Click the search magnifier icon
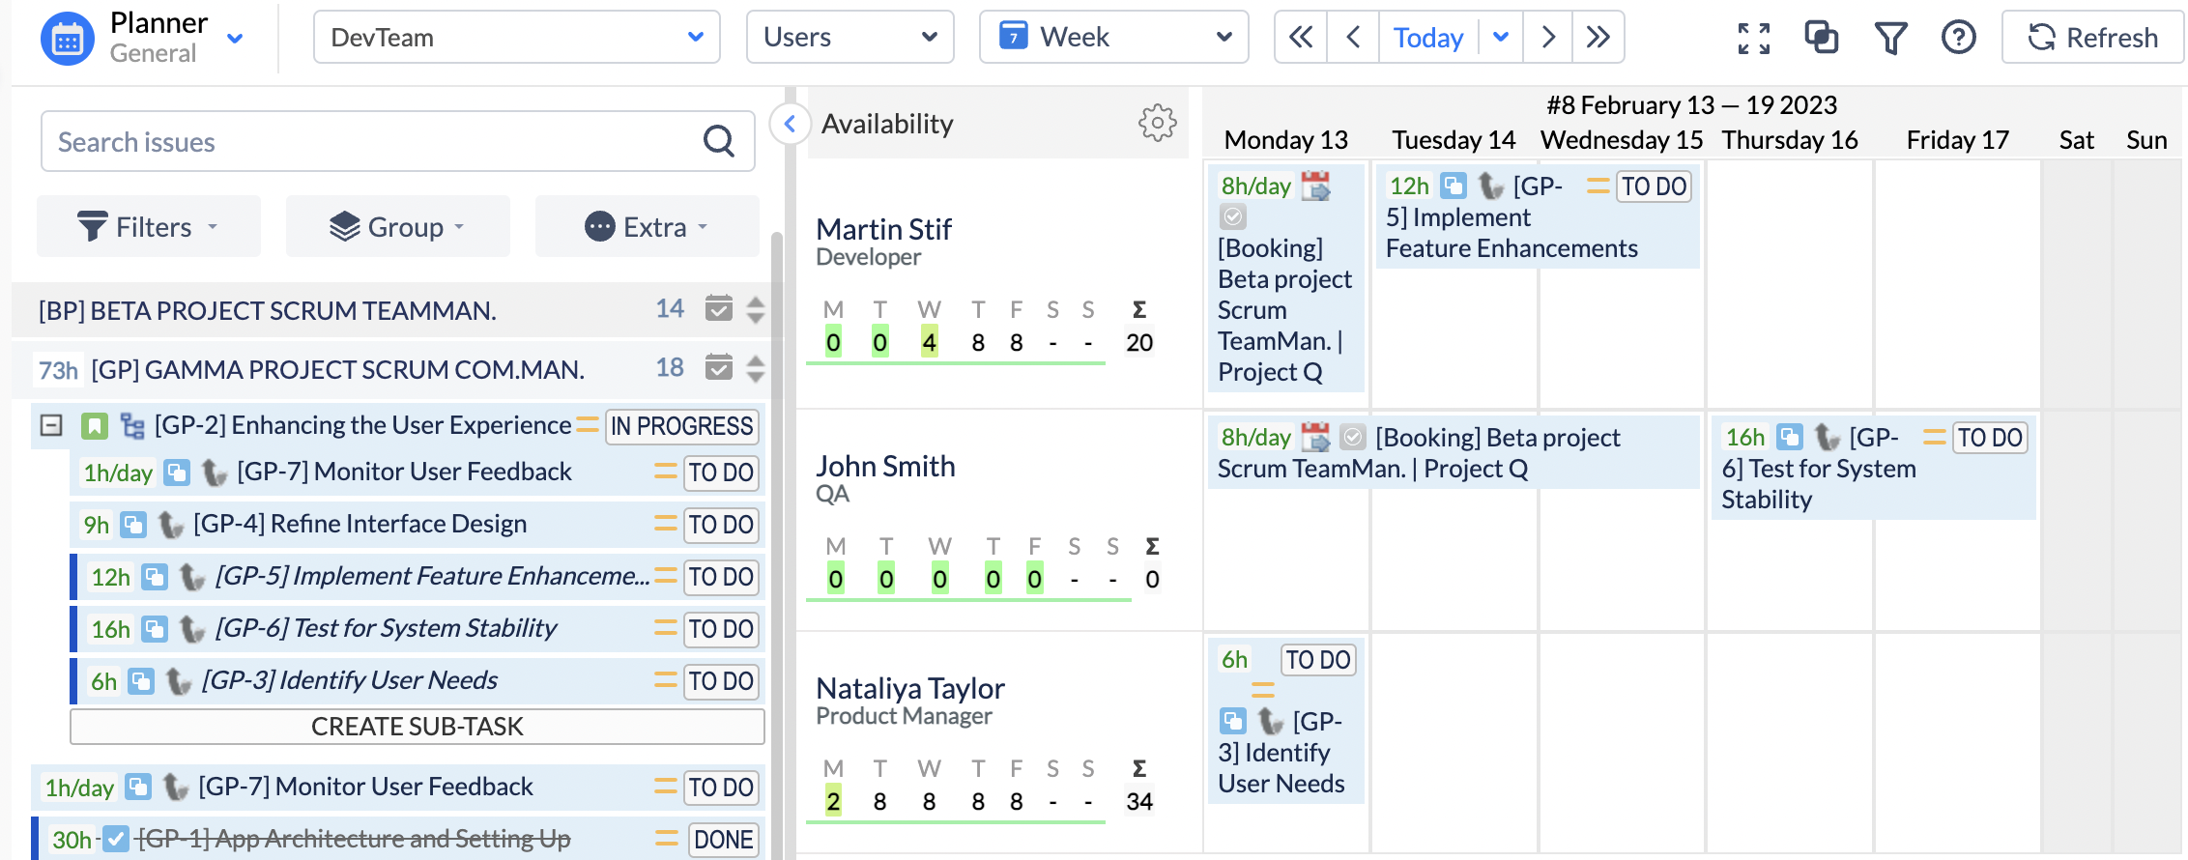This screenshot has width=2188, height=860. pos(718,141)
